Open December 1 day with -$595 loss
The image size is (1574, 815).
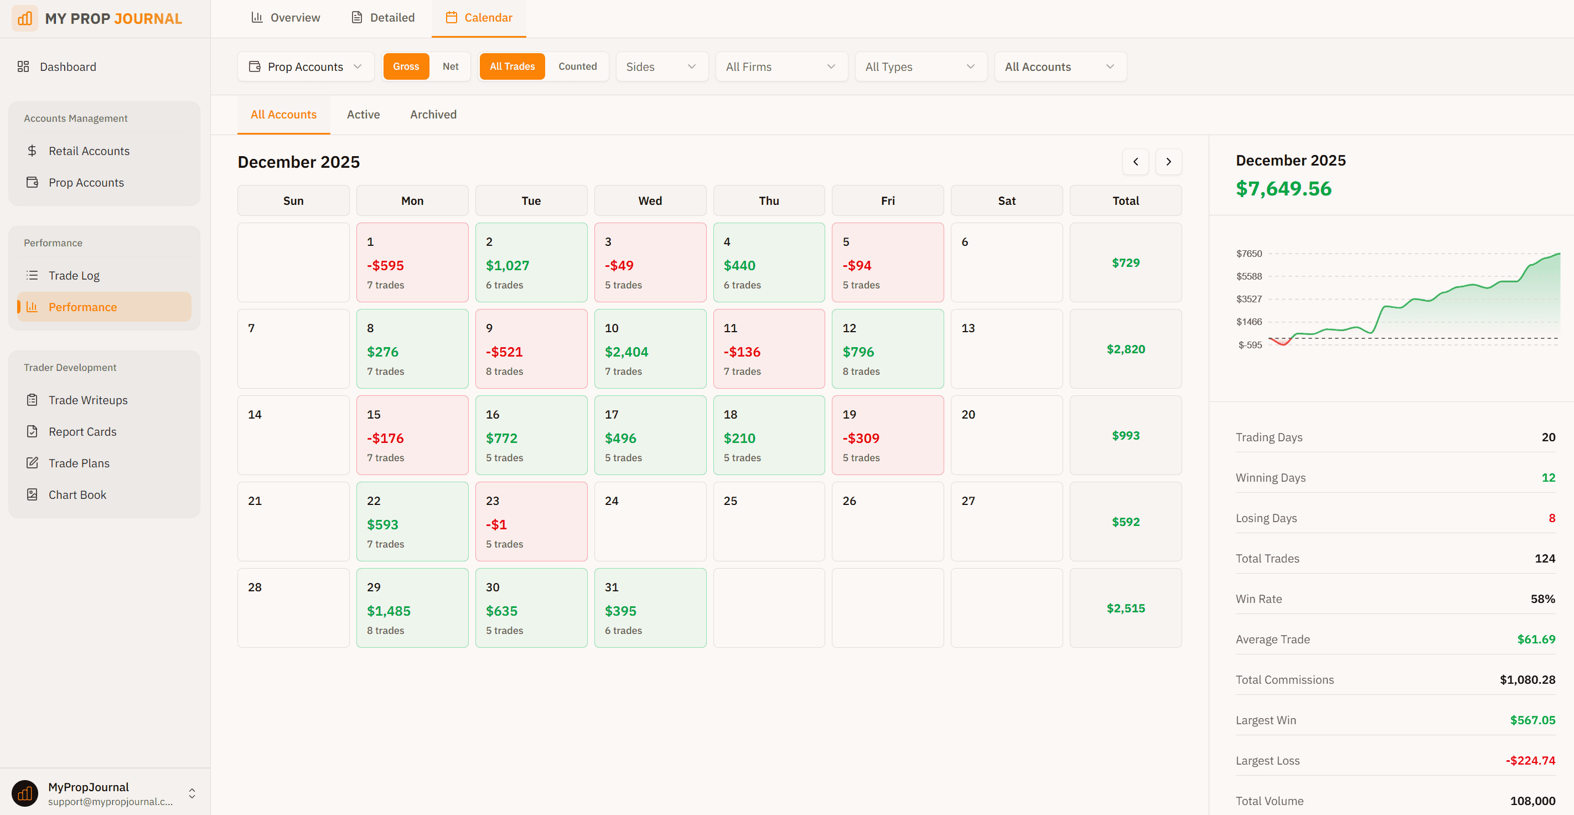[412, 262]
